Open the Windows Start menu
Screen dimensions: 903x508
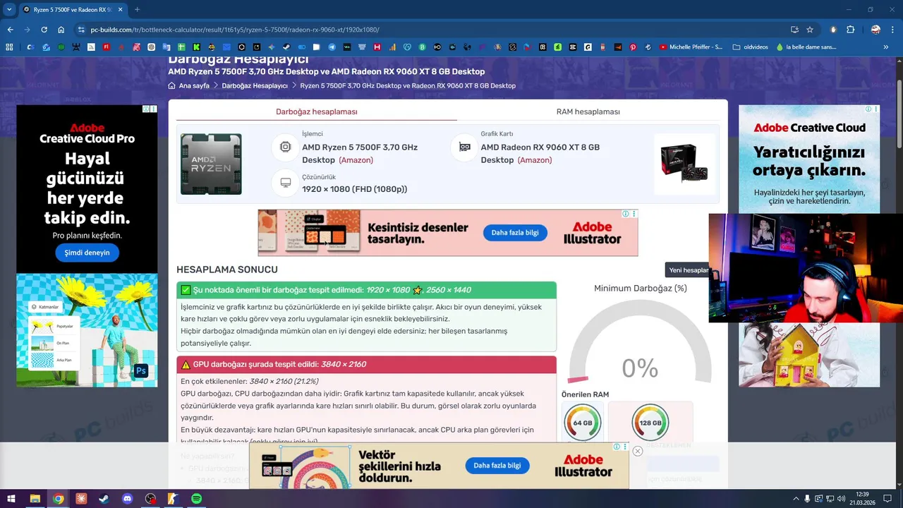(x=11, y=499)
